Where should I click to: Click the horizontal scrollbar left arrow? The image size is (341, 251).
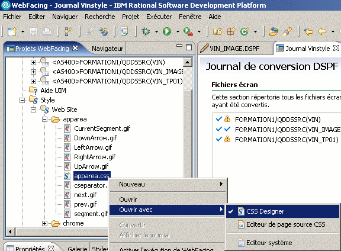tap(10, 231)
